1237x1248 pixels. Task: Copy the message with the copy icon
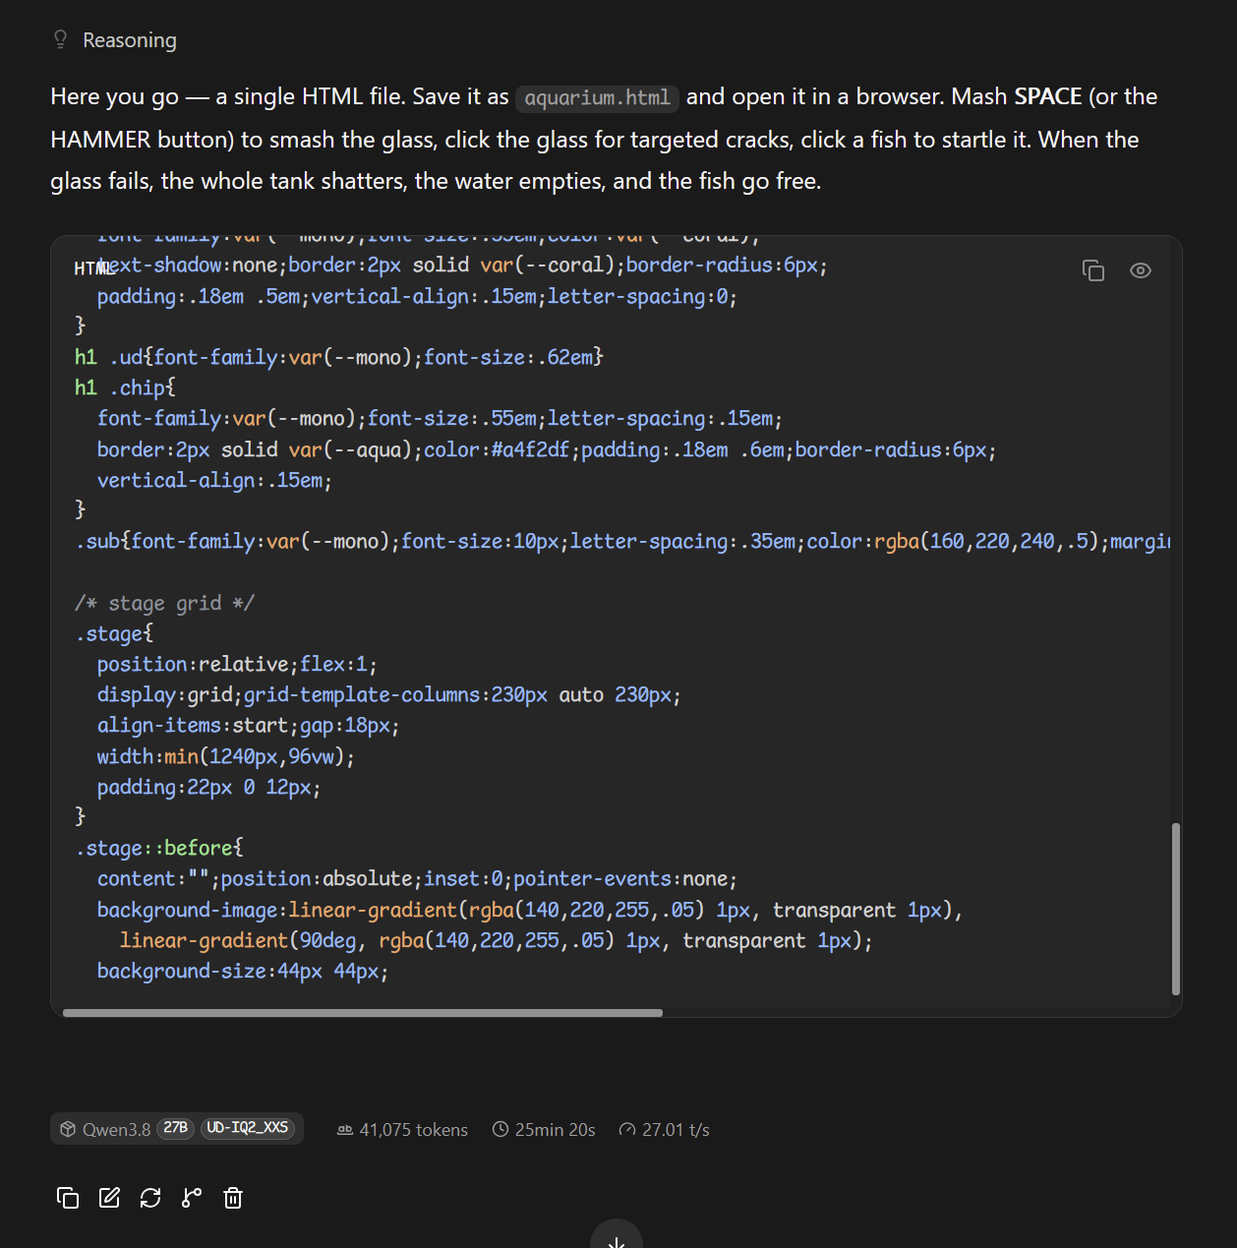click(68, 1198)
